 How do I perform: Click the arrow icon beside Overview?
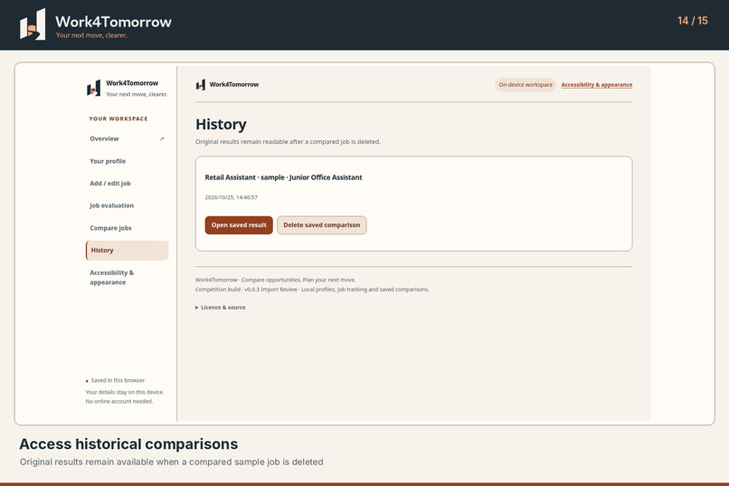point(162,138)
